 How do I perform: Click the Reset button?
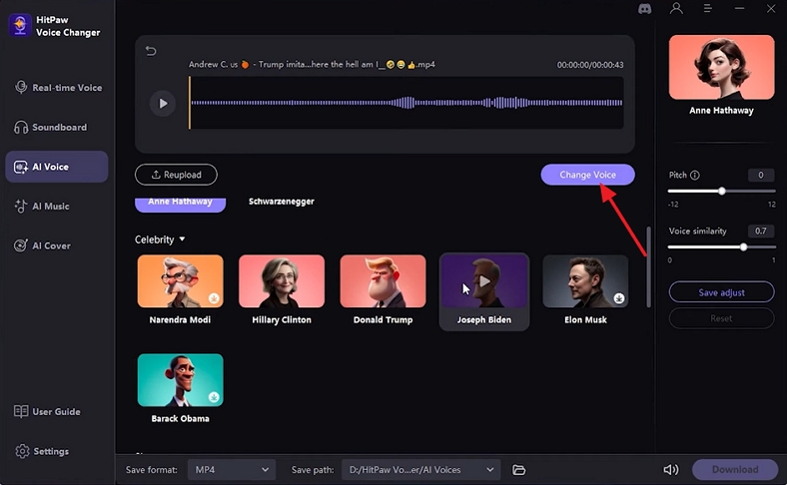click(721, 318)
